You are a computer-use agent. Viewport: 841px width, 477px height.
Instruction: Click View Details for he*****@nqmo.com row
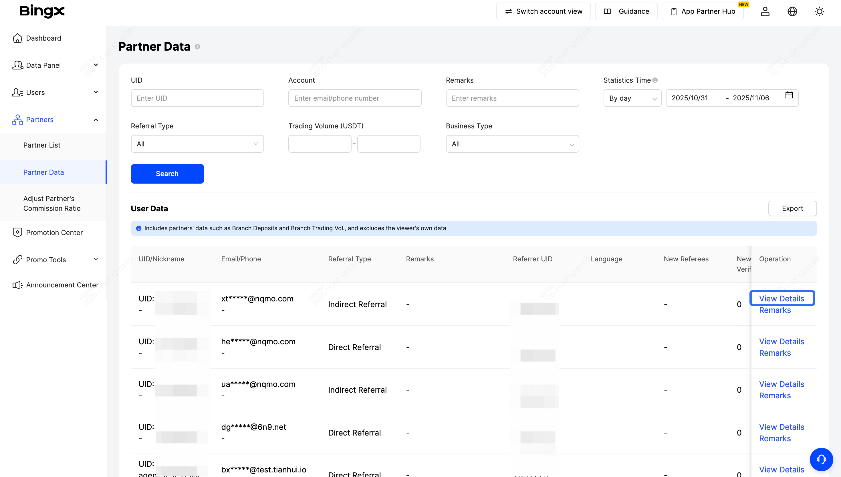782,341
